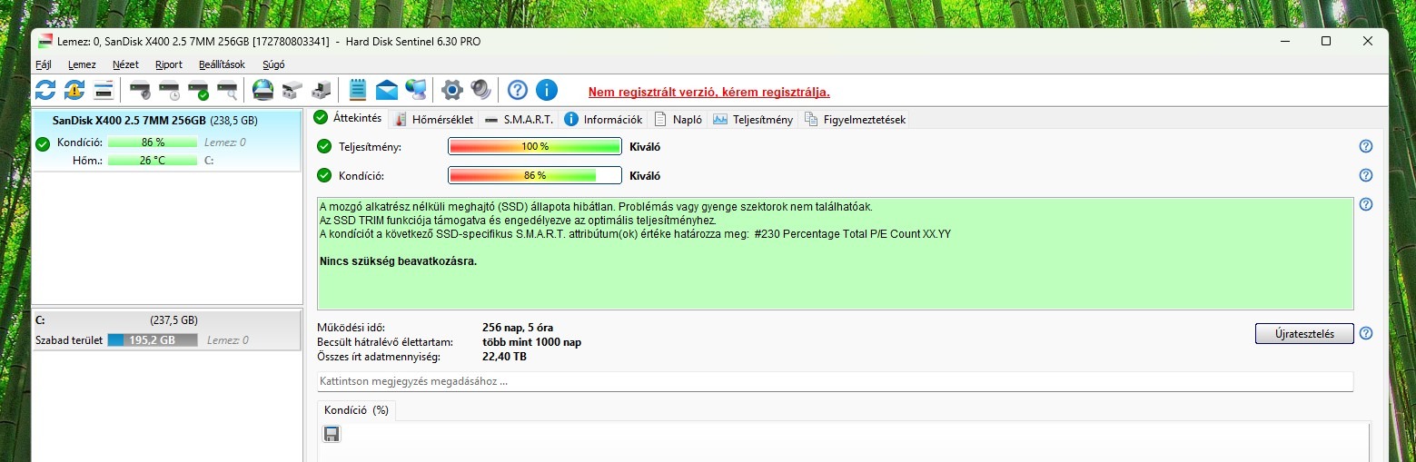Click the Működési idő label
Image resolution: width=1416 pixels, height=462 pixels.
[x=351, y=327]
